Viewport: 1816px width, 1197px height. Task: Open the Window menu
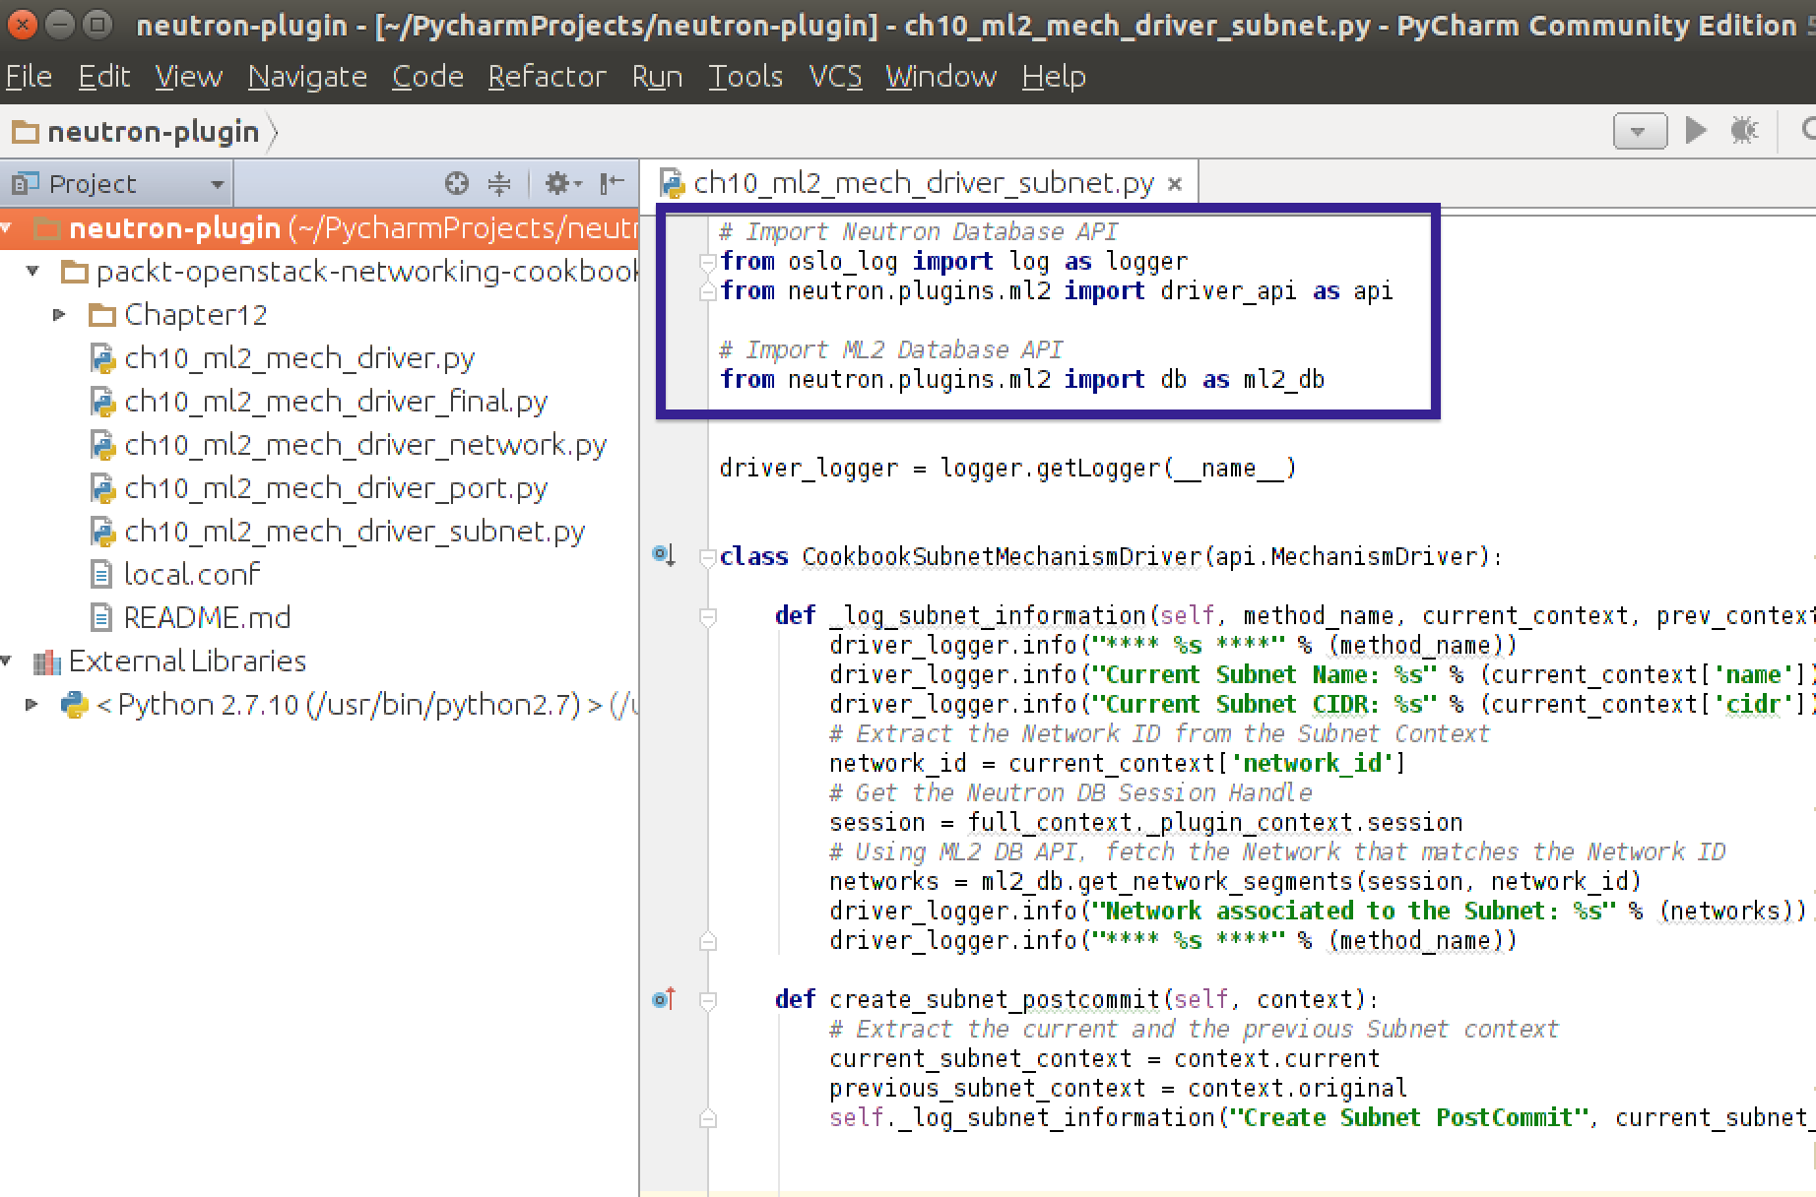click(x=940, y=76)
